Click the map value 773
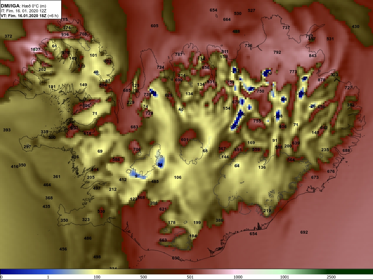 pyautogui.click(x=293, y=72)
